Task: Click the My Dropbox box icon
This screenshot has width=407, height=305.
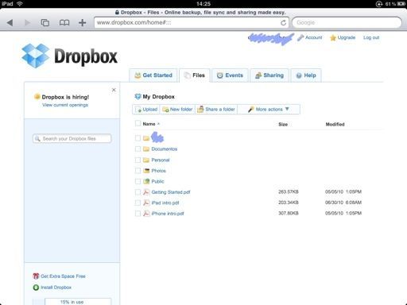Action: pyautogui.click(x=138, y=97)
